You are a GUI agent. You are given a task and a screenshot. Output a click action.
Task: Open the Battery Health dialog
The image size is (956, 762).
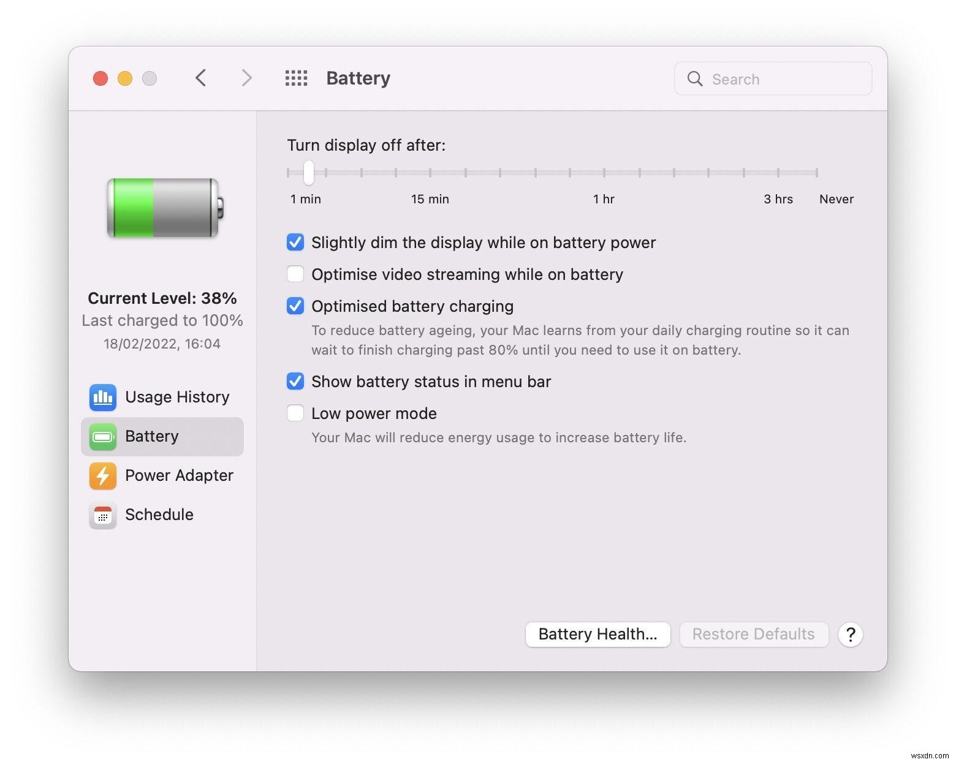(x=597, y=634)
